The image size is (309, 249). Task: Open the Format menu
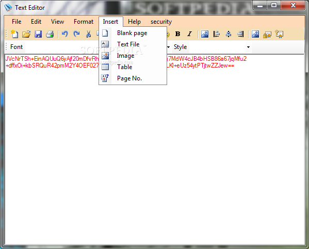coord(84,22)
